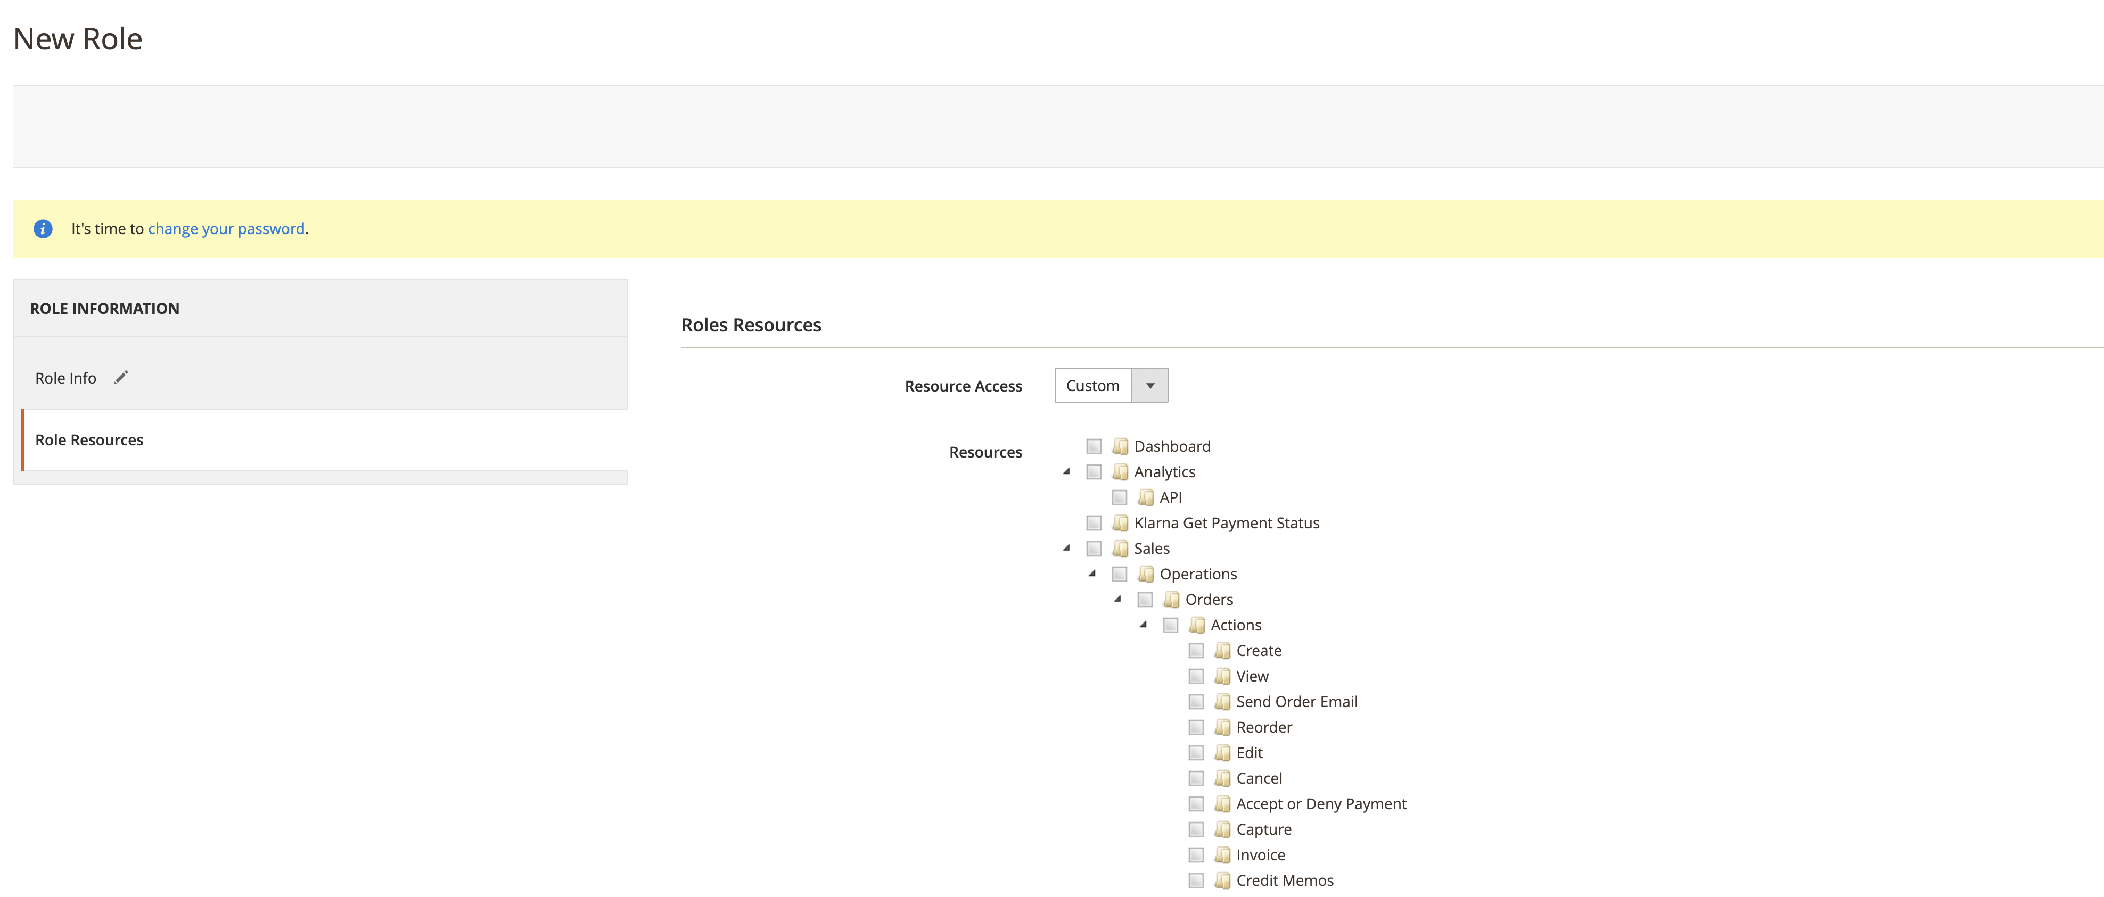Screen dimensions: 2104x897
Task: Open the Resource Access Custom dropdown
Action: point(1110,385)
